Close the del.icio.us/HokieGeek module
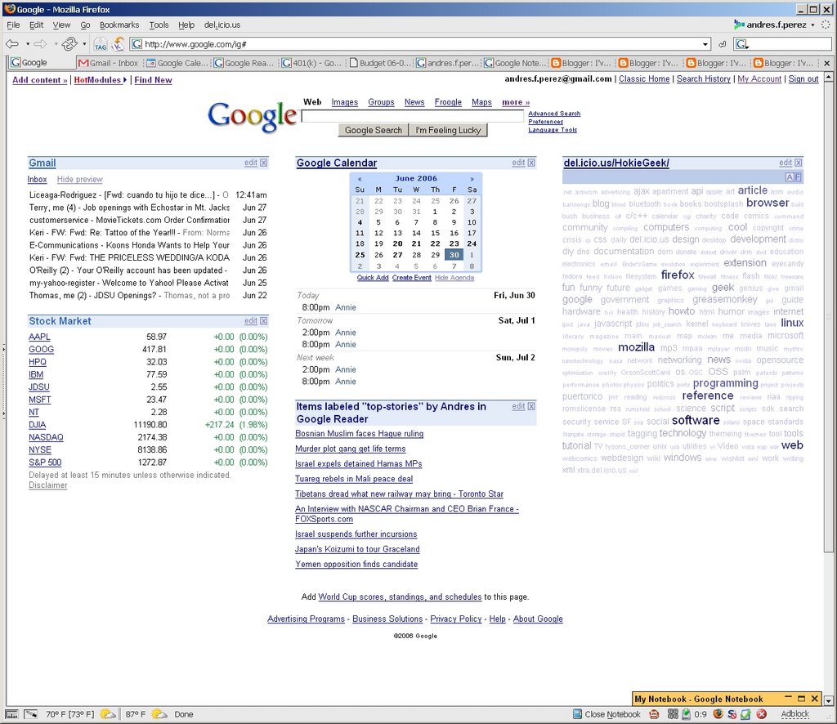Image resolution: width=837 pixels, height=724 pixels. (798, 163)
